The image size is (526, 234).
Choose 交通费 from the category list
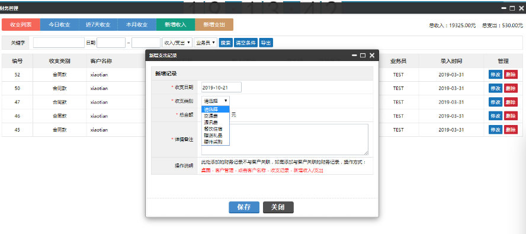(216, 116)
